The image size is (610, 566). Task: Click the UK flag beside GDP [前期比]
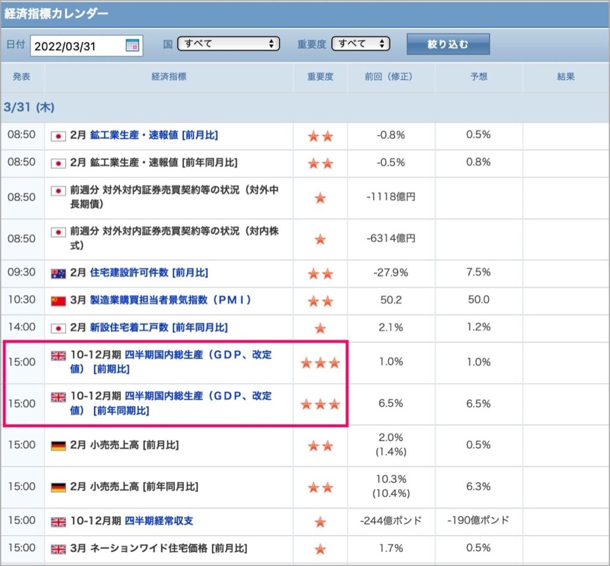tap(58, 356)
